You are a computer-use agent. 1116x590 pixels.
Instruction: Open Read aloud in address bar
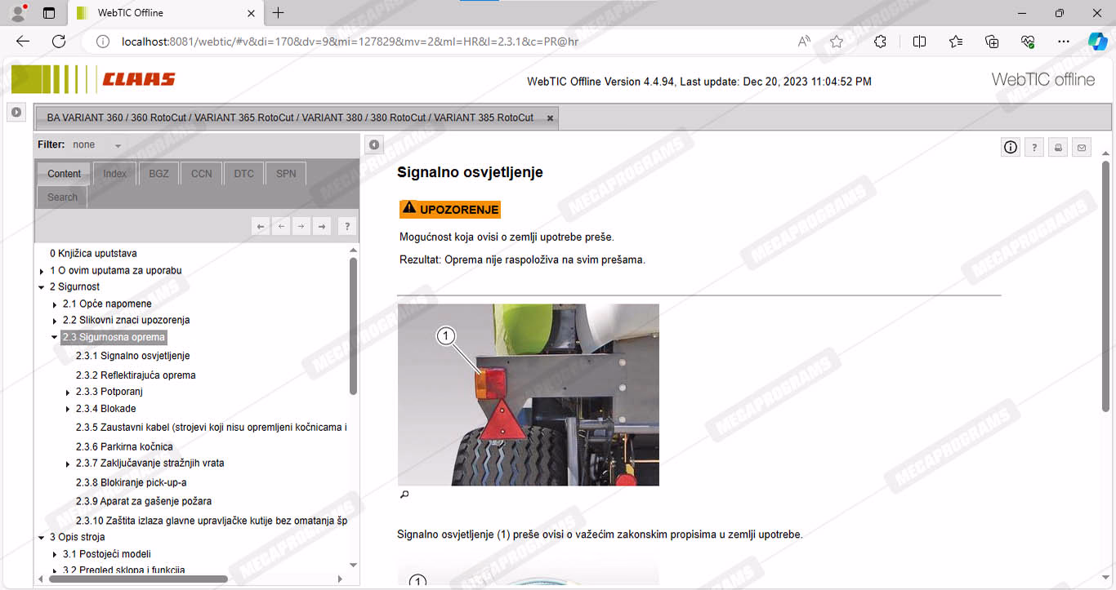805,42
